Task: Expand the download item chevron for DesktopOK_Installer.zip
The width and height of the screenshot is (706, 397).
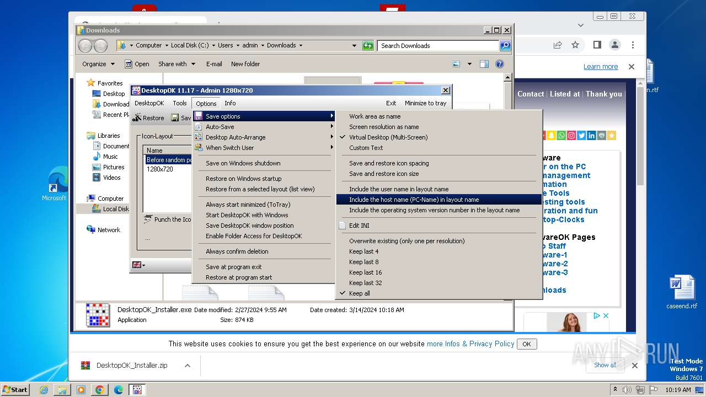Action: pos(188,366)
